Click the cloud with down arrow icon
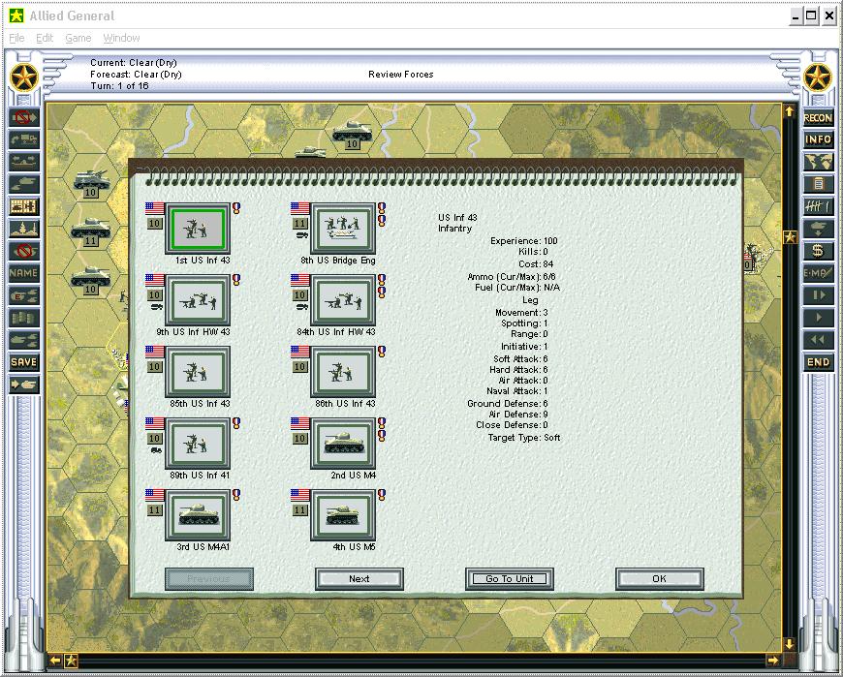843x677 pixels. click(818, 229)
